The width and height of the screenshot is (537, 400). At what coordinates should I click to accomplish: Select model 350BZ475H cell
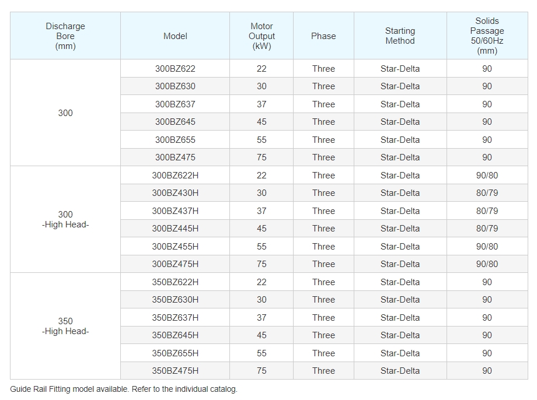(x=175, y=371)
